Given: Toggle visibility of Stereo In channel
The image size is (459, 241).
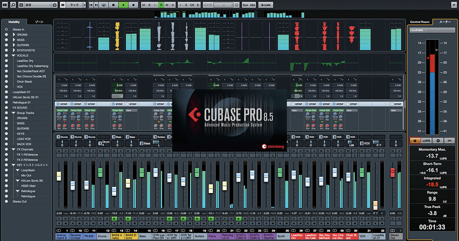Looking at the screenshot, I should coord(7,29).
